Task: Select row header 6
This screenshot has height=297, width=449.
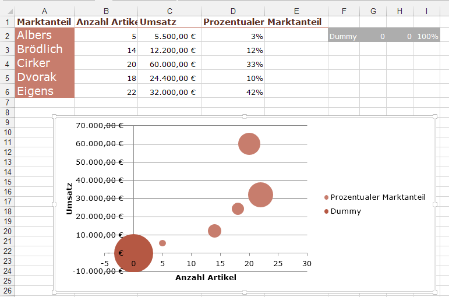Action: (7, 91)
